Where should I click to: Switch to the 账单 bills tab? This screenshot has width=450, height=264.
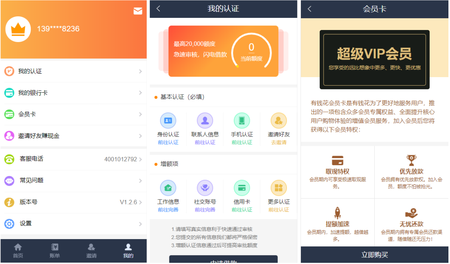pyautogui.click(x=55, y=250)
